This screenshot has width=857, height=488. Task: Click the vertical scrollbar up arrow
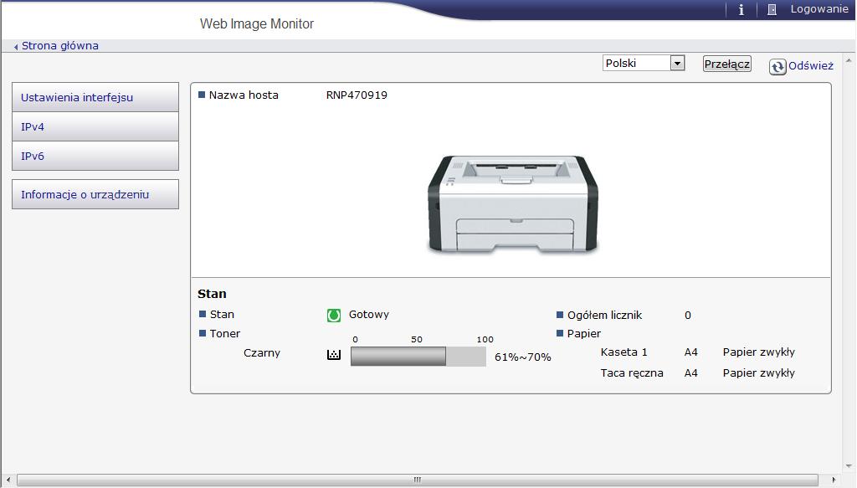(x=849, y=60)
